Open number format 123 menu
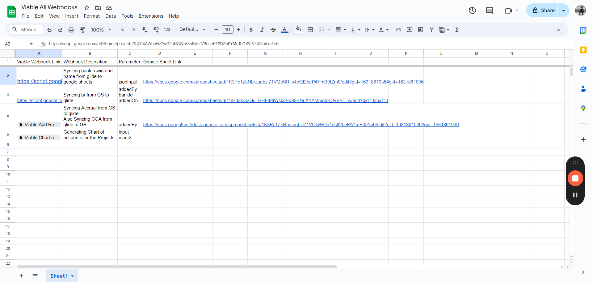The height and width of the screenshot is (282, 593). click(167, 29)
